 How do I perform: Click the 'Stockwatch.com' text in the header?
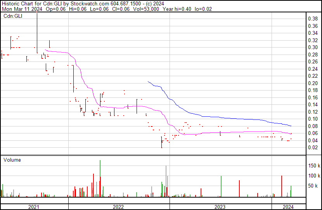[90, 3]
